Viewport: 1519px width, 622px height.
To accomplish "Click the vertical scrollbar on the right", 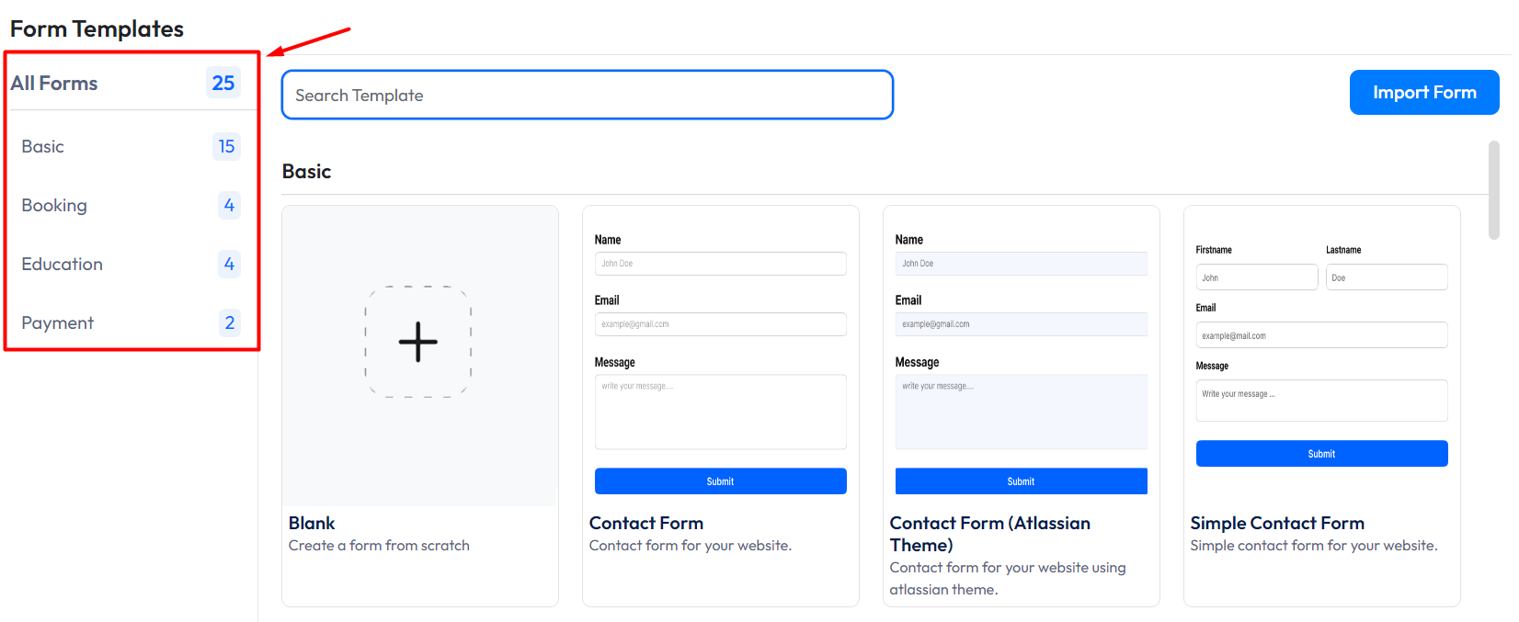I will [x=1493, y=190].
